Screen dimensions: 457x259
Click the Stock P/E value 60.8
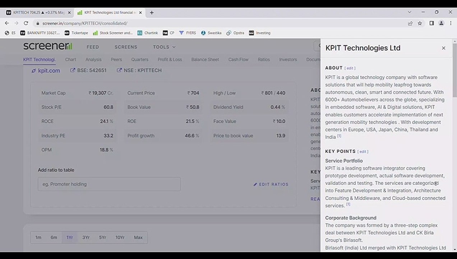click(109, 107)
